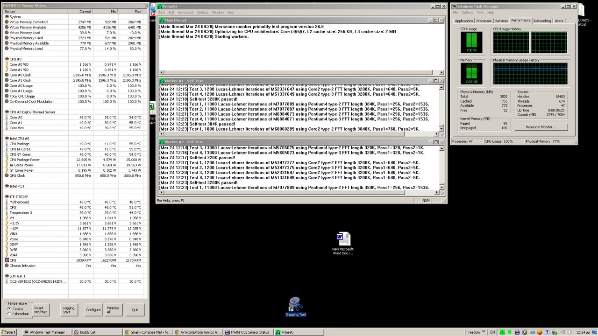
Task: Select the Fahrenheit temperature unit
Action: pyautogui.click(x=18, y=314)
